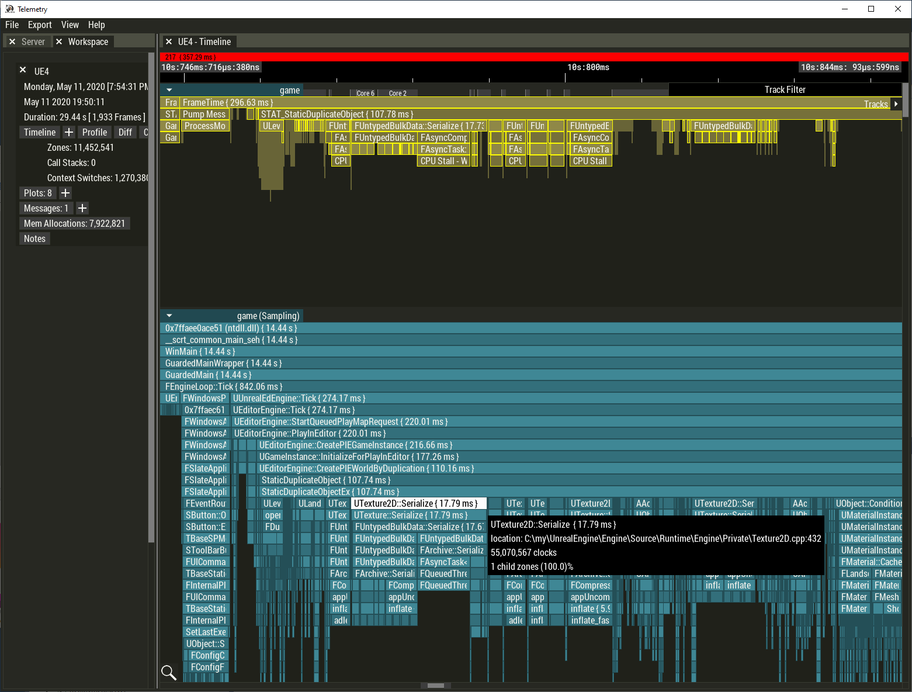Open the Export menu
Viewport: 912px width, 692px height.
click(x=40, y=25)
